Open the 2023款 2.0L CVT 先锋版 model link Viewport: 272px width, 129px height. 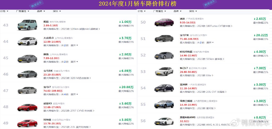[212, 92]
